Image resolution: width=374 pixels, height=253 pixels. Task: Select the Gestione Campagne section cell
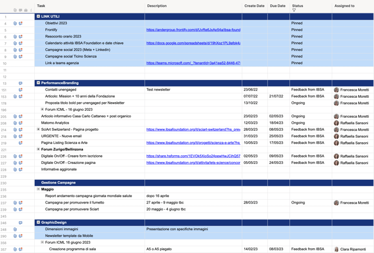[x=90, y=183]
